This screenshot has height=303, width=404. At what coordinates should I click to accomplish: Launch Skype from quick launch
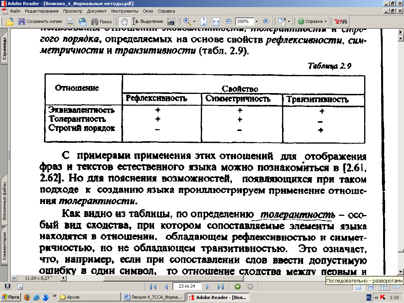coord(45,297)
